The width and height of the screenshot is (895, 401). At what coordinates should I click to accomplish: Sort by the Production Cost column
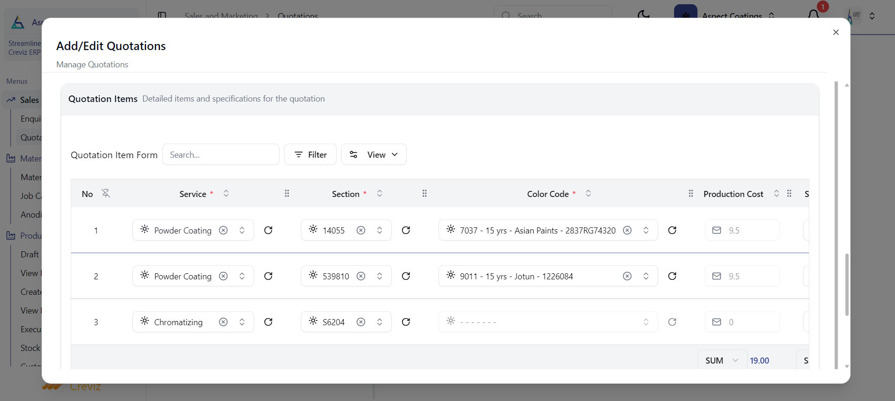(x=776, y=193)
